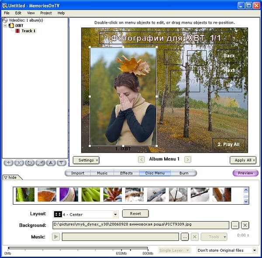Click the 1. iXBT caption label
Screen dimensions: 262x258
tap(123, 149)
